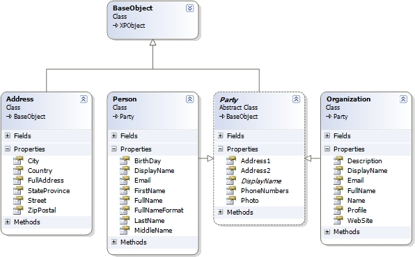Select FirstName property icon

tap(125, 190)
